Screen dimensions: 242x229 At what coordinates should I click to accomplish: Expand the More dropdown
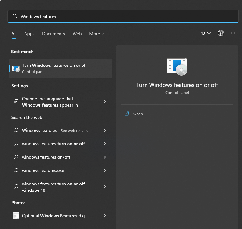pos(96,34)
